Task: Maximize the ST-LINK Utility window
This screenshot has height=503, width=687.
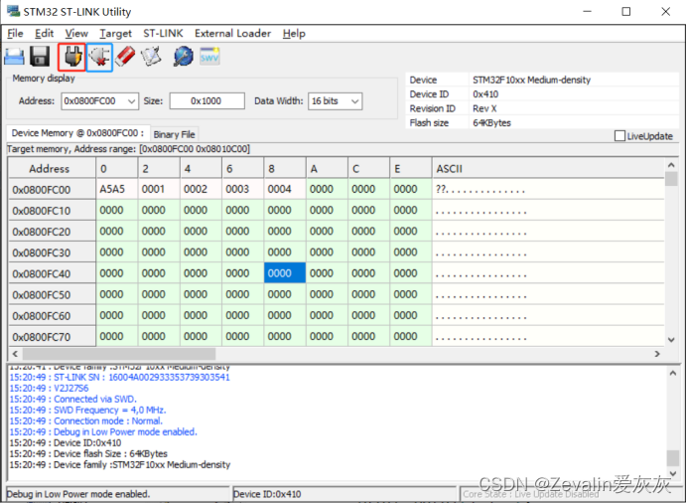Action: 626,11
